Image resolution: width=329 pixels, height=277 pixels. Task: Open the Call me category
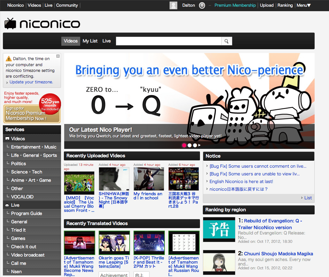click(x=32, y=263)
